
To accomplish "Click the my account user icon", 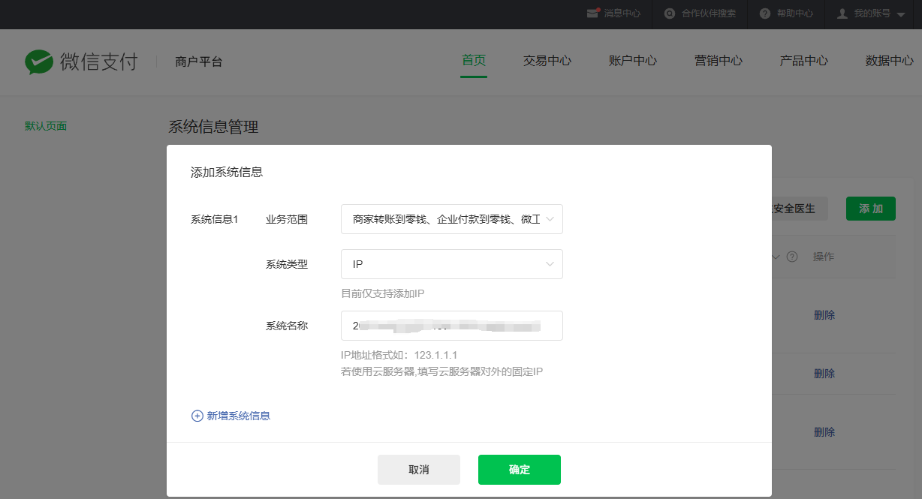I will (842, 14).
